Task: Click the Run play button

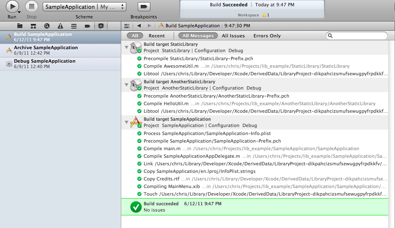Action: pyautogui.click(x=12, y=7)
